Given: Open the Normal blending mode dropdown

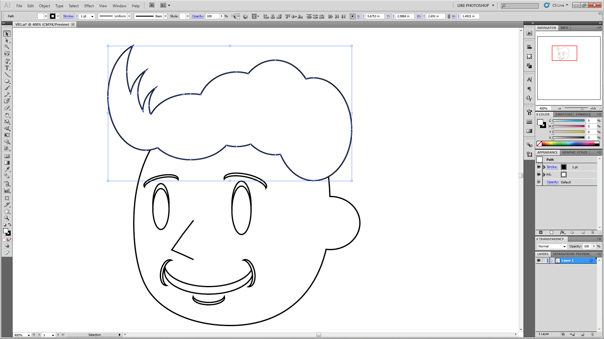Looking at the screenshot, I should click(564, 246).
